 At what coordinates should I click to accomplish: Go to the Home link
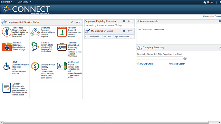pyautogui.click(x=210, y=2)
